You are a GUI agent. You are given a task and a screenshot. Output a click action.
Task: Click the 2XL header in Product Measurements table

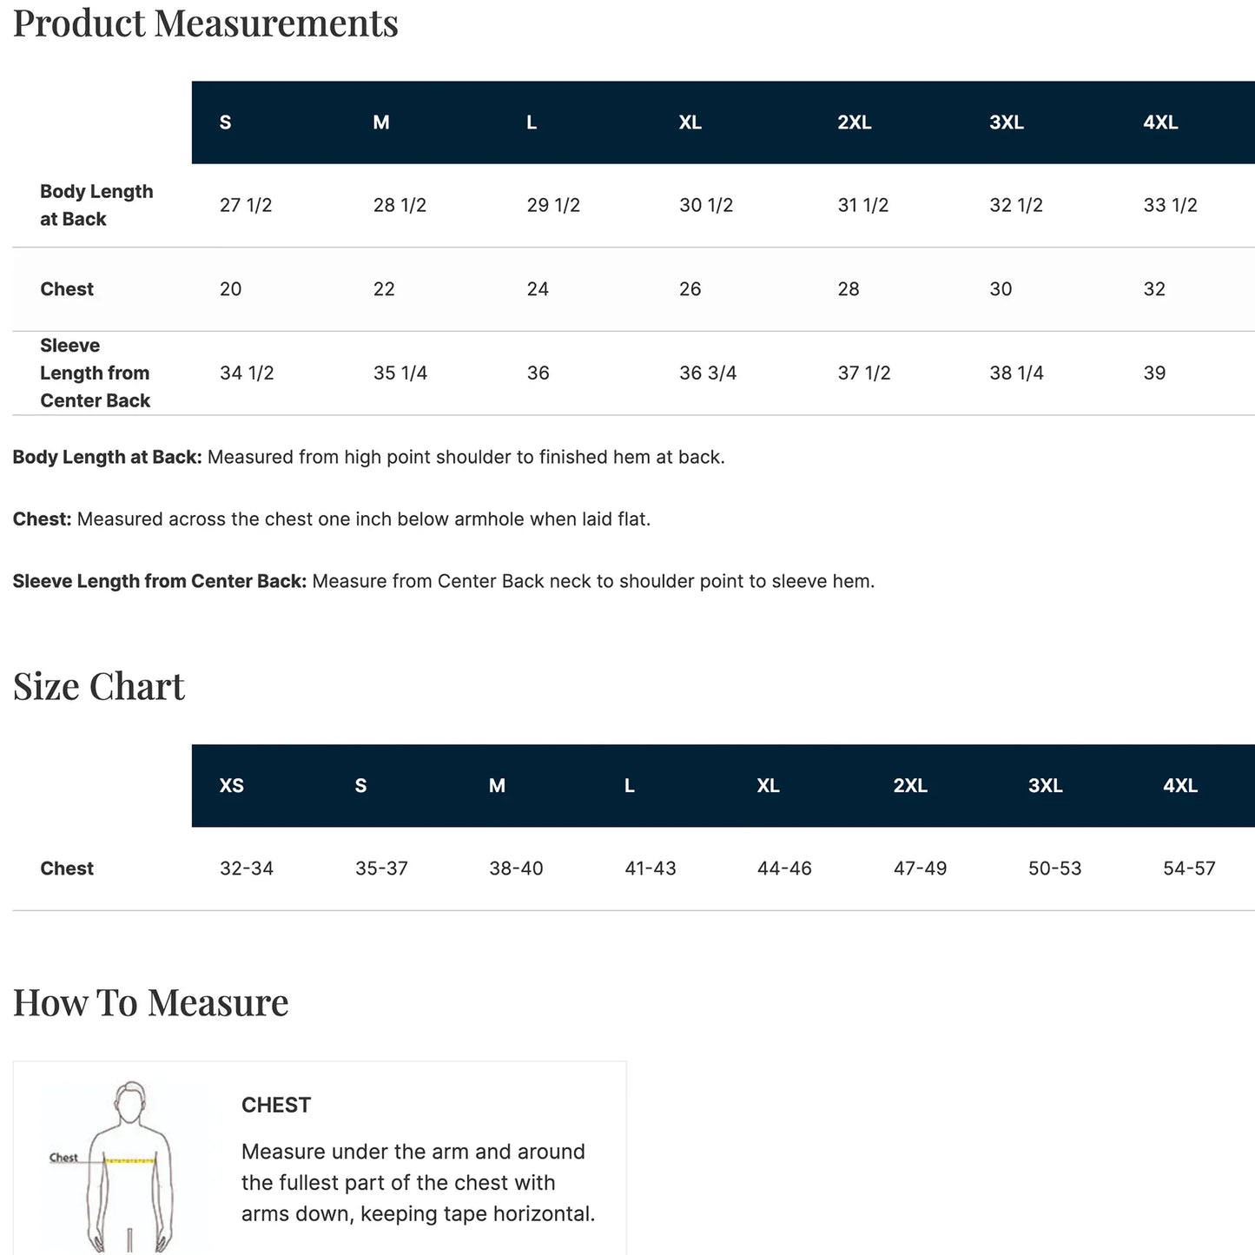click(x=855, y=122)
